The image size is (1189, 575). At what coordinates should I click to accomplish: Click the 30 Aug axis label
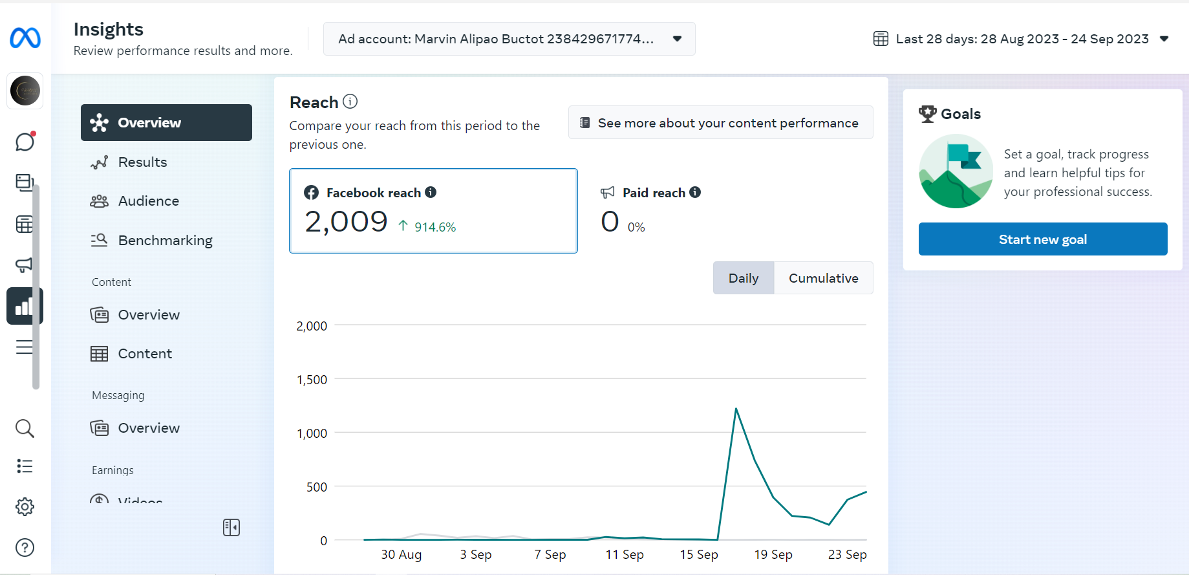coord(402,554)
